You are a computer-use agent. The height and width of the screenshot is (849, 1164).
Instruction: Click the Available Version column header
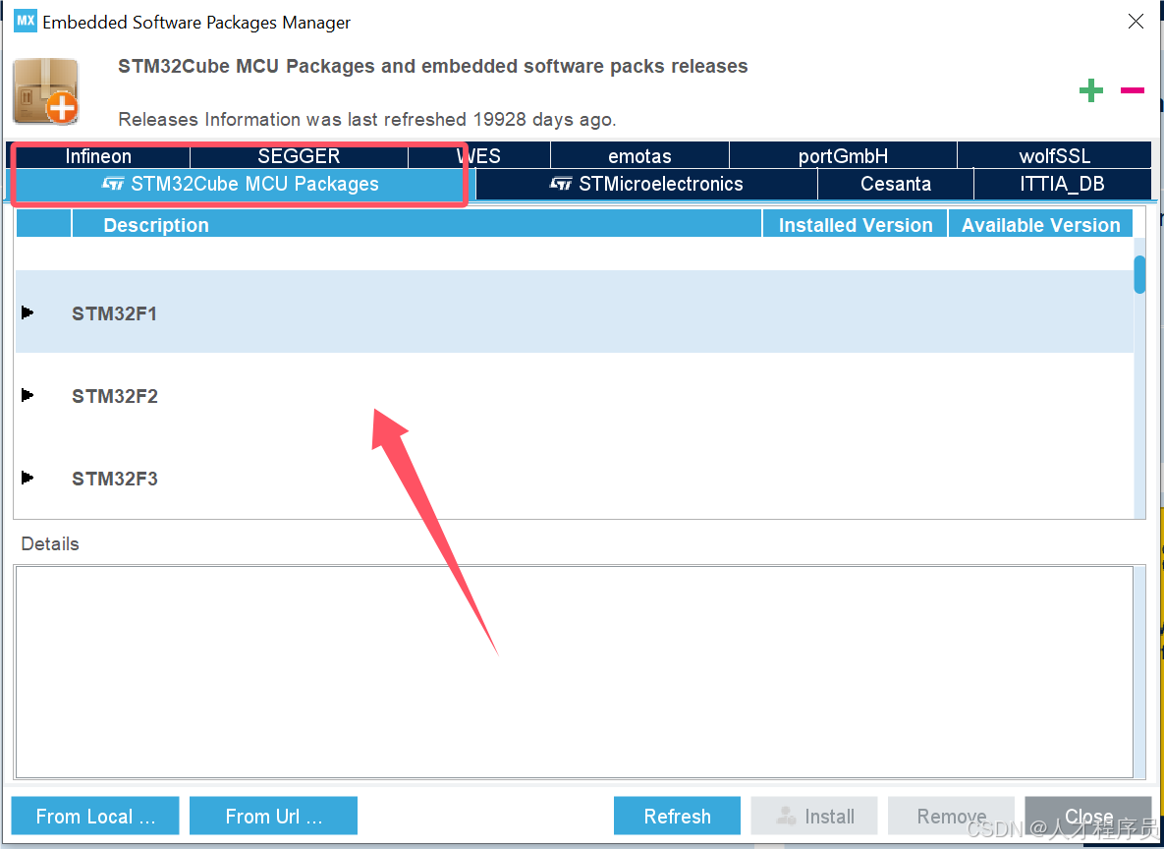coord(1041,224)
